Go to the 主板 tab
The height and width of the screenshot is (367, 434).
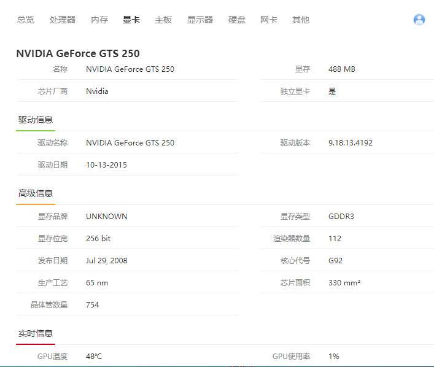[163, 20]
